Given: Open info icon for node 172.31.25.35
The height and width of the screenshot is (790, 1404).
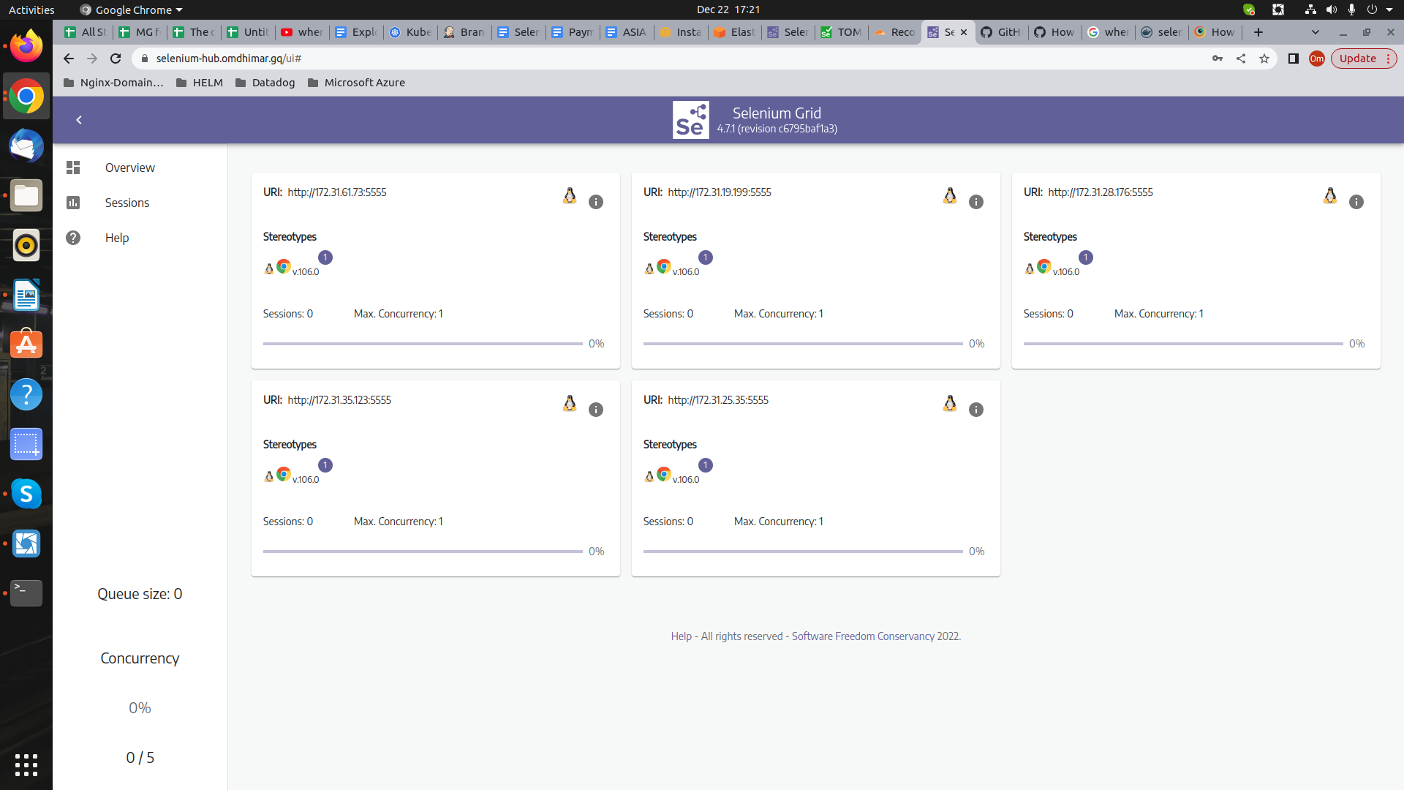Looking at the screenshot, I should [x=976, y=410].
